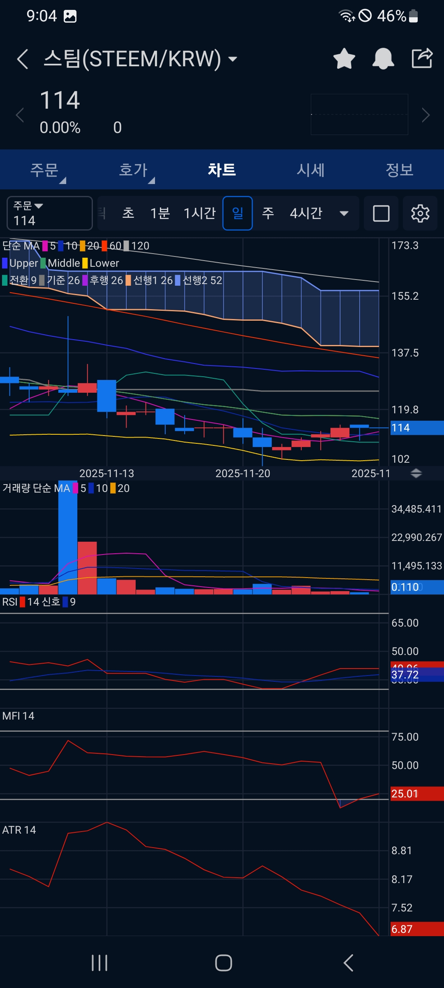Viewport: 444px width, 988px height.
Task: Tap the Android navigation back button
Action: pyautogui.click(x=348, y=963)
